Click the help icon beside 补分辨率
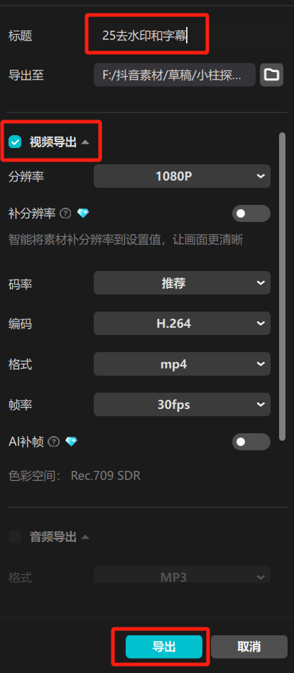This screenshot has width=294, height=673. click(x=65, y=213)
